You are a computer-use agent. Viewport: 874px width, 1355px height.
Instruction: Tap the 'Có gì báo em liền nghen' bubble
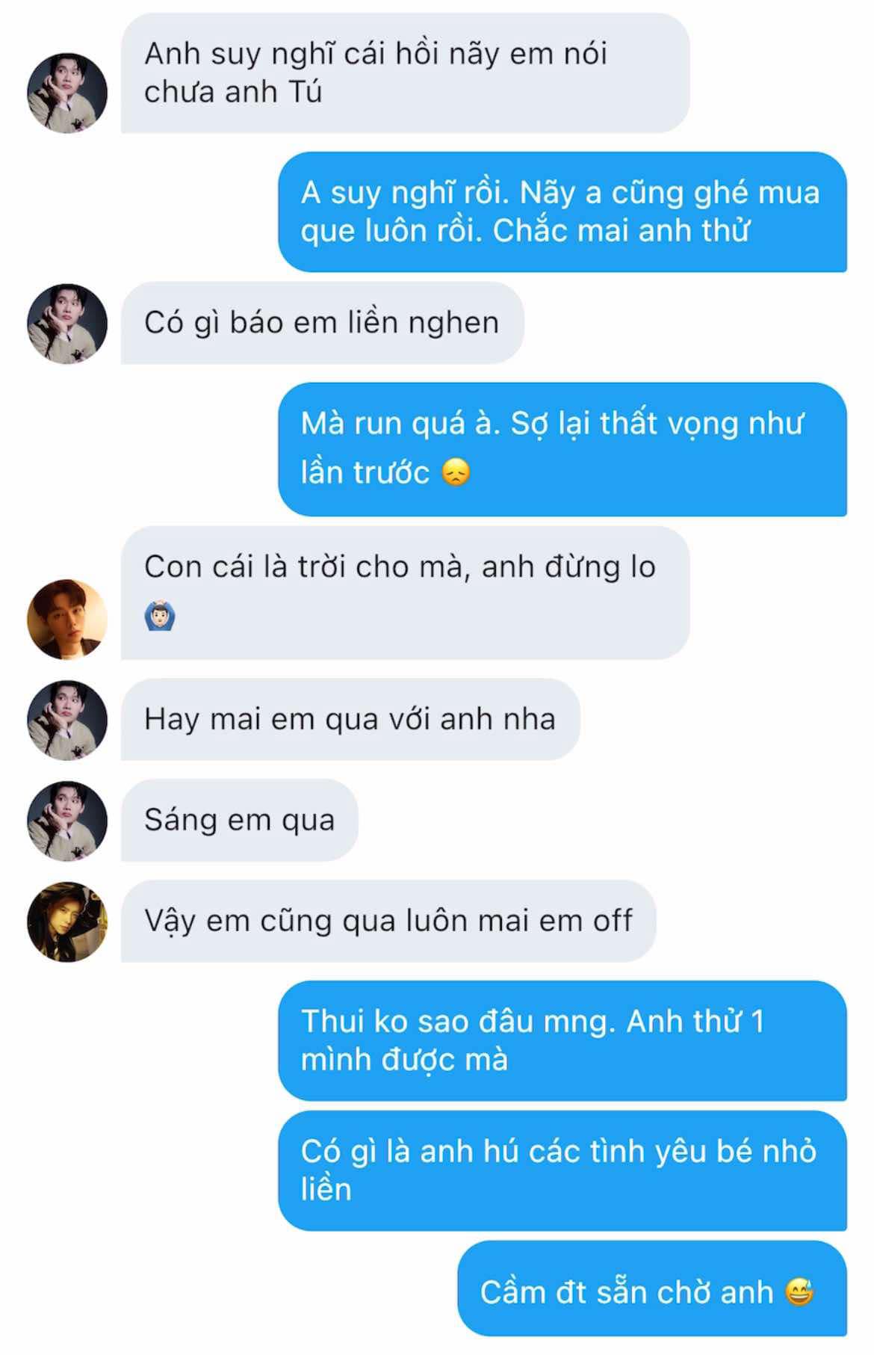tap(323, 323)
